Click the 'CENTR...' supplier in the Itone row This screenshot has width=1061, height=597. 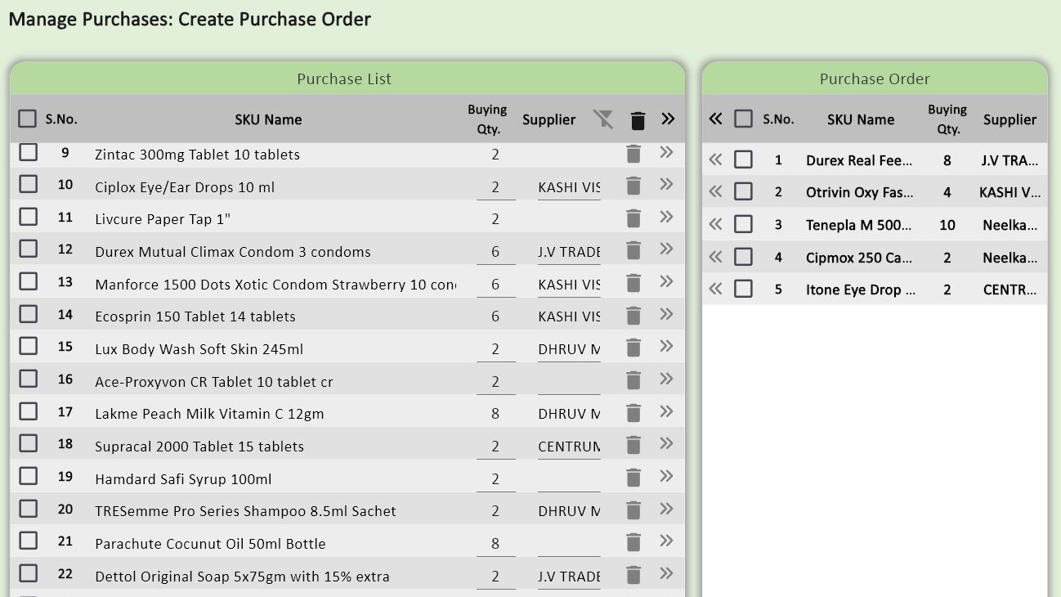[x=1010, y=290]
